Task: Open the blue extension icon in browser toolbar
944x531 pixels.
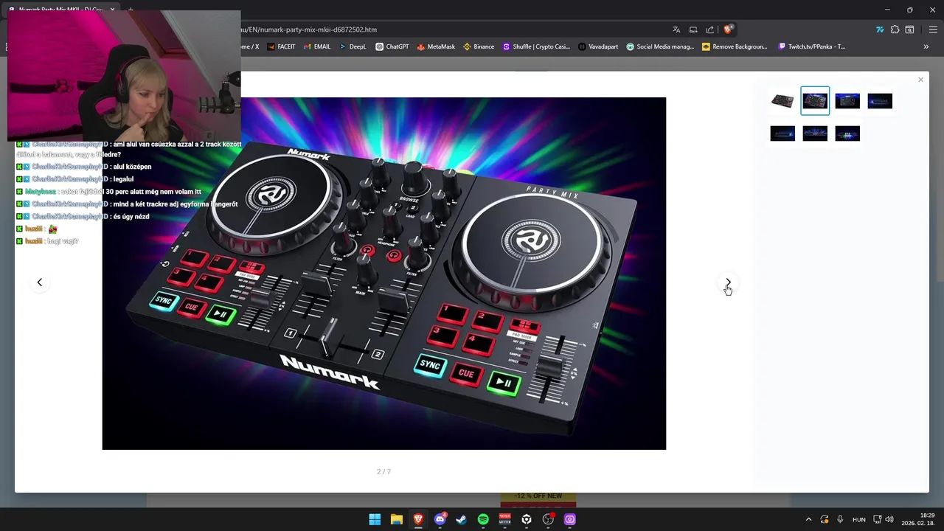Action: [x=880, y=29]
